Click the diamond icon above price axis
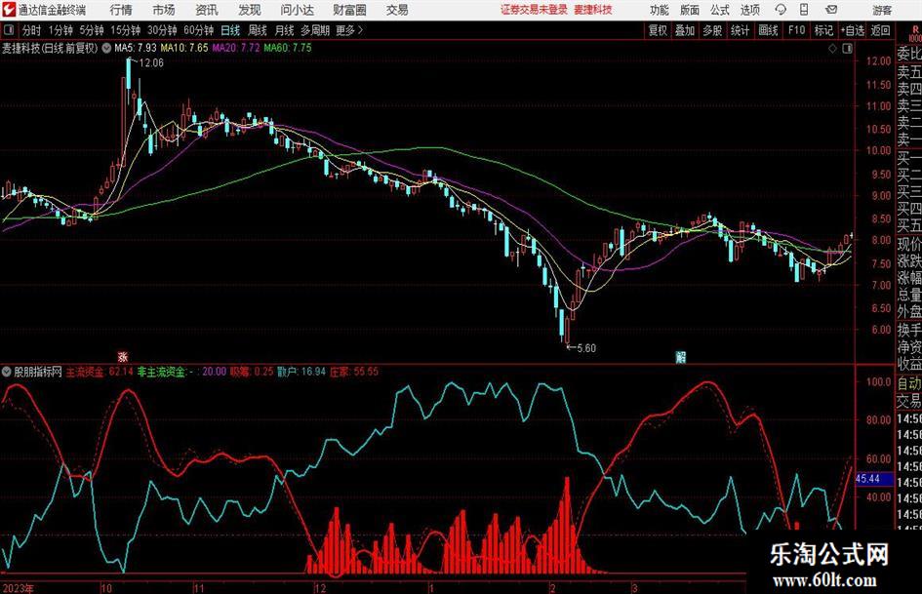922x594 pixels. [x=832, y=49]
